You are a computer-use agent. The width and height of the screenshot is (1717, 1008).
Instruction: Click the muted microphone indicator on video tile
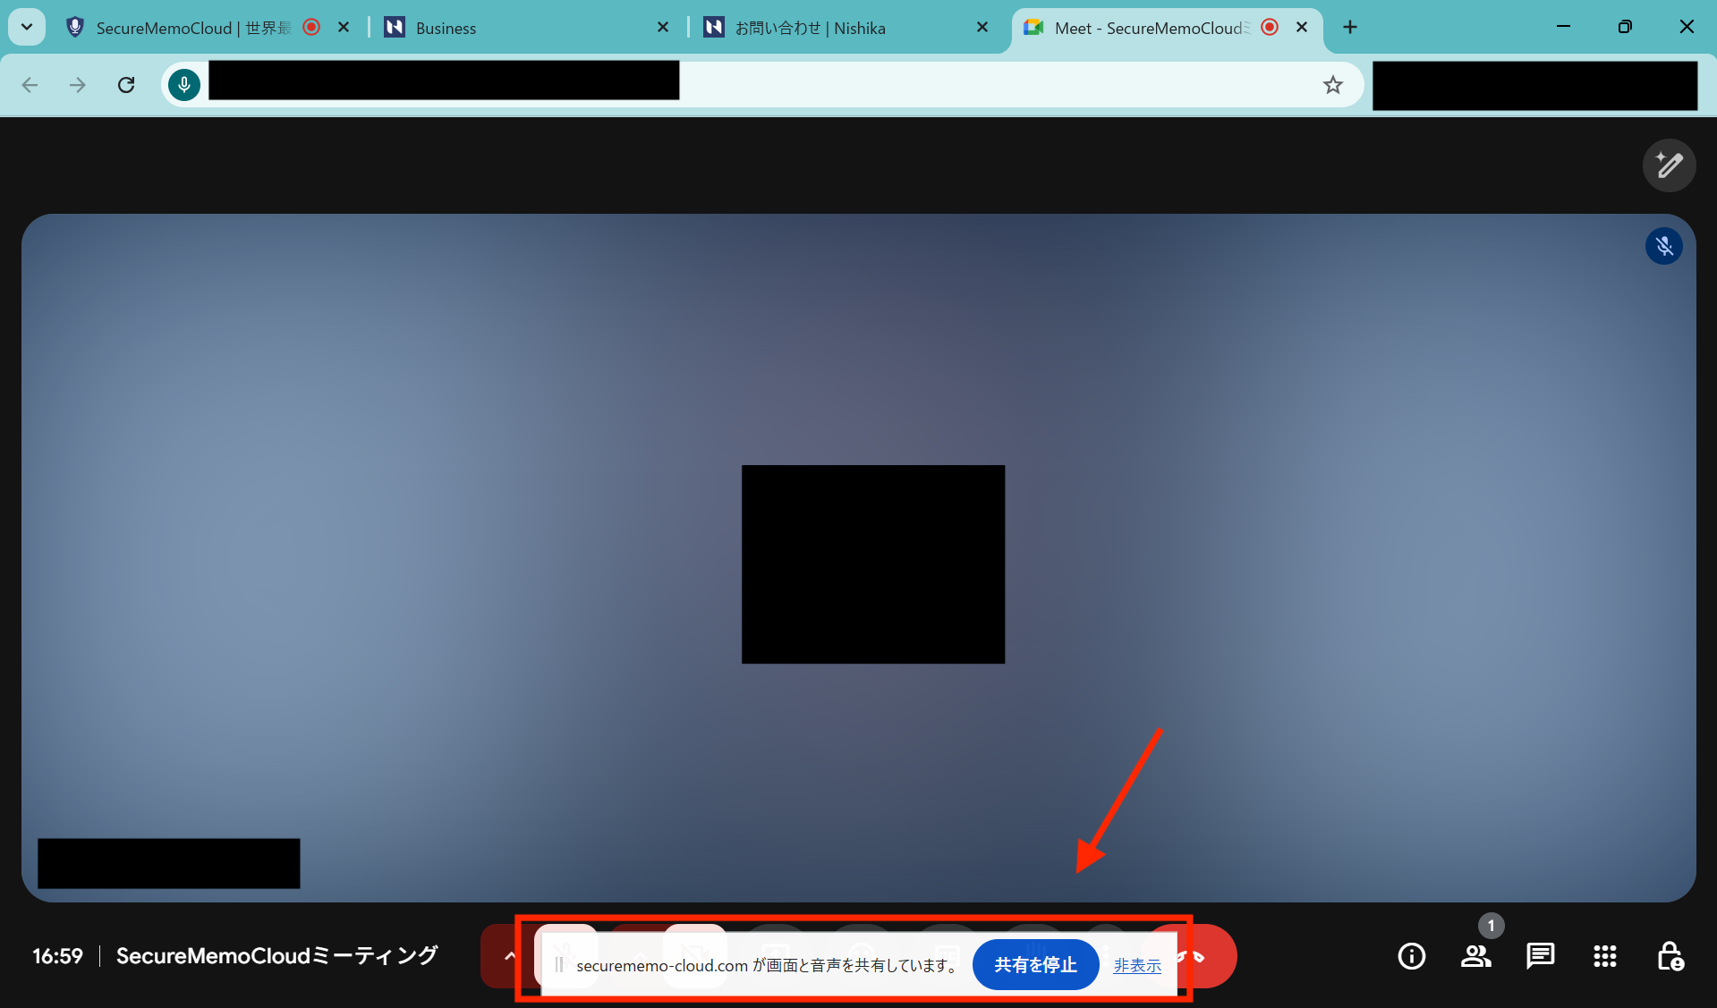click(1663, 246)
